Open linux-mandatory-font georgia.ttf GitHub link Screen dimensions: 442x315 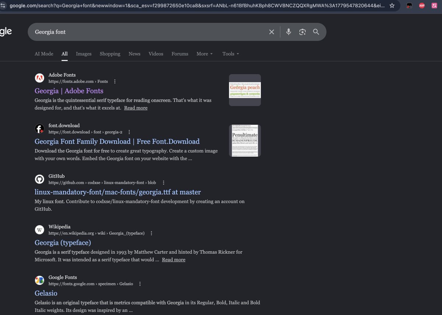pyautogui.click(x=117, y=192)
